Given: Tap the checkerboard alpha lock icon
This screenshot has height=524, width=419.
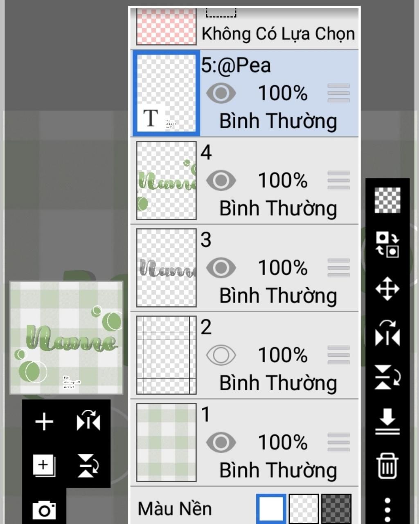Looking at the screenshot, I should pyautogui.click(x=387, y=200).
